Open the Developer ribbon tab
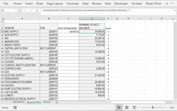 tap(121, 4)
